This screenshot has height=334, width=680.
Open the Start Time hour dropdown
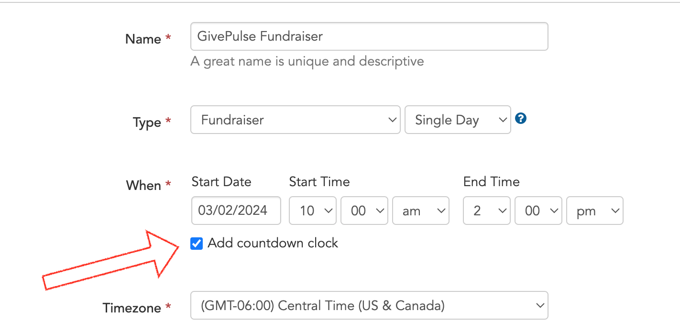coord(312,211)
